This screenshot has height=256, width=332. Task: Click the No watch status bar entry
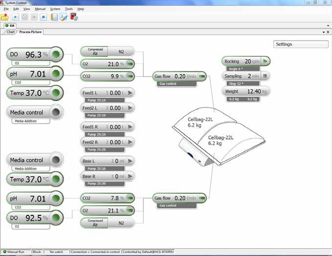click(x=56, y=252)
